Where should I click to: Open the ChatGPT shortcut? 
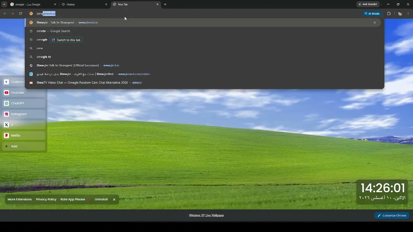coord(24,103)
